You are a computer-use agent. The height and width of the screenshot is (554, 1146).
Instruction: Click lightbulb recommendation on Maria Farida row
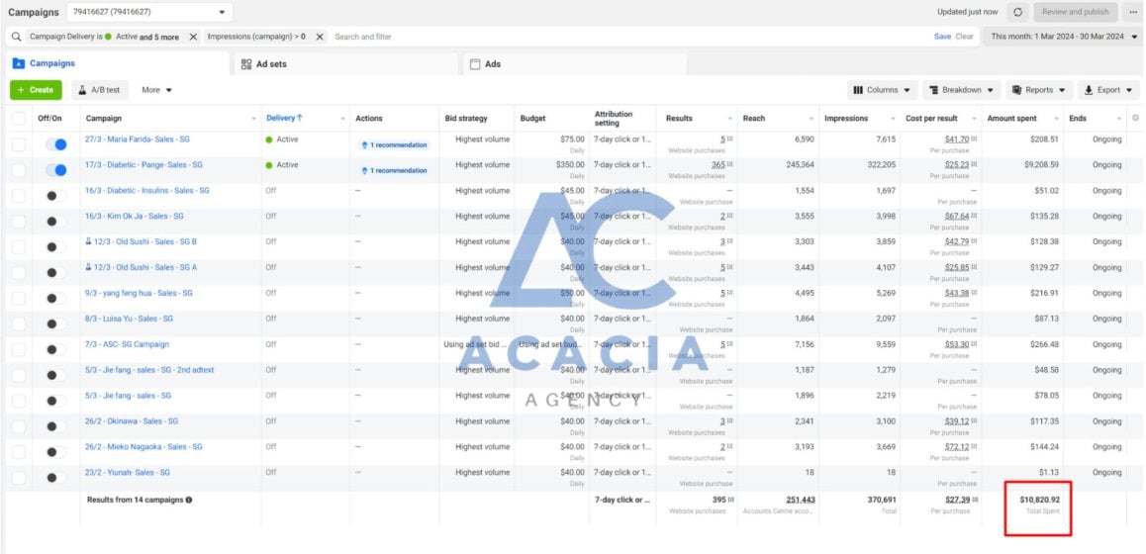coord(364,144)
